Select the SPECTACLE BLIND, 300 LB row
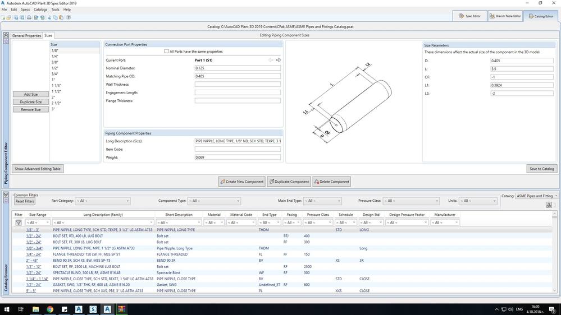The height and width of the screenshot is (315, 561). (282, 272)
